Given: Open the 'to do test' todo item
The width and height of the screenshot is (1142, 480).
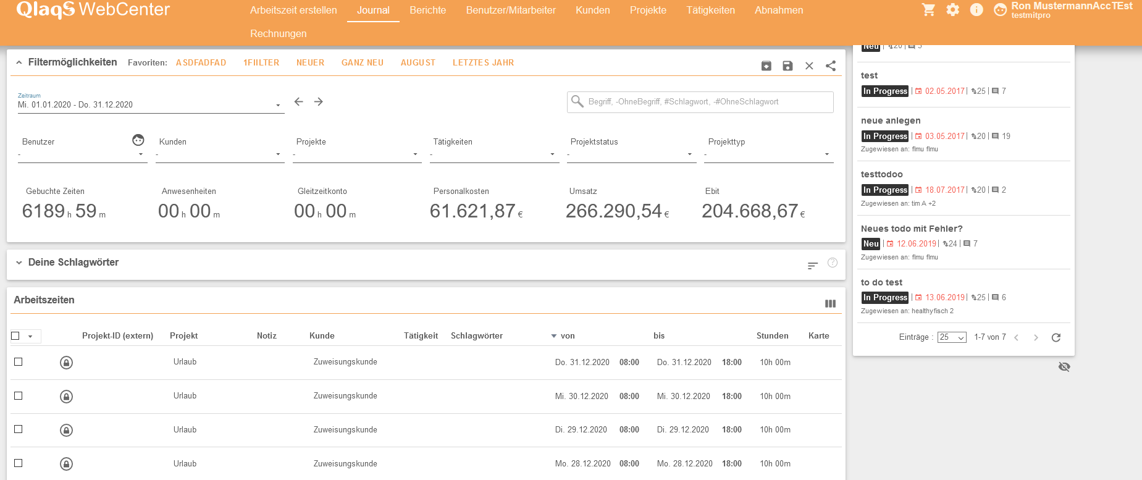Looking at the screenshot, I should tap(881, 282).
